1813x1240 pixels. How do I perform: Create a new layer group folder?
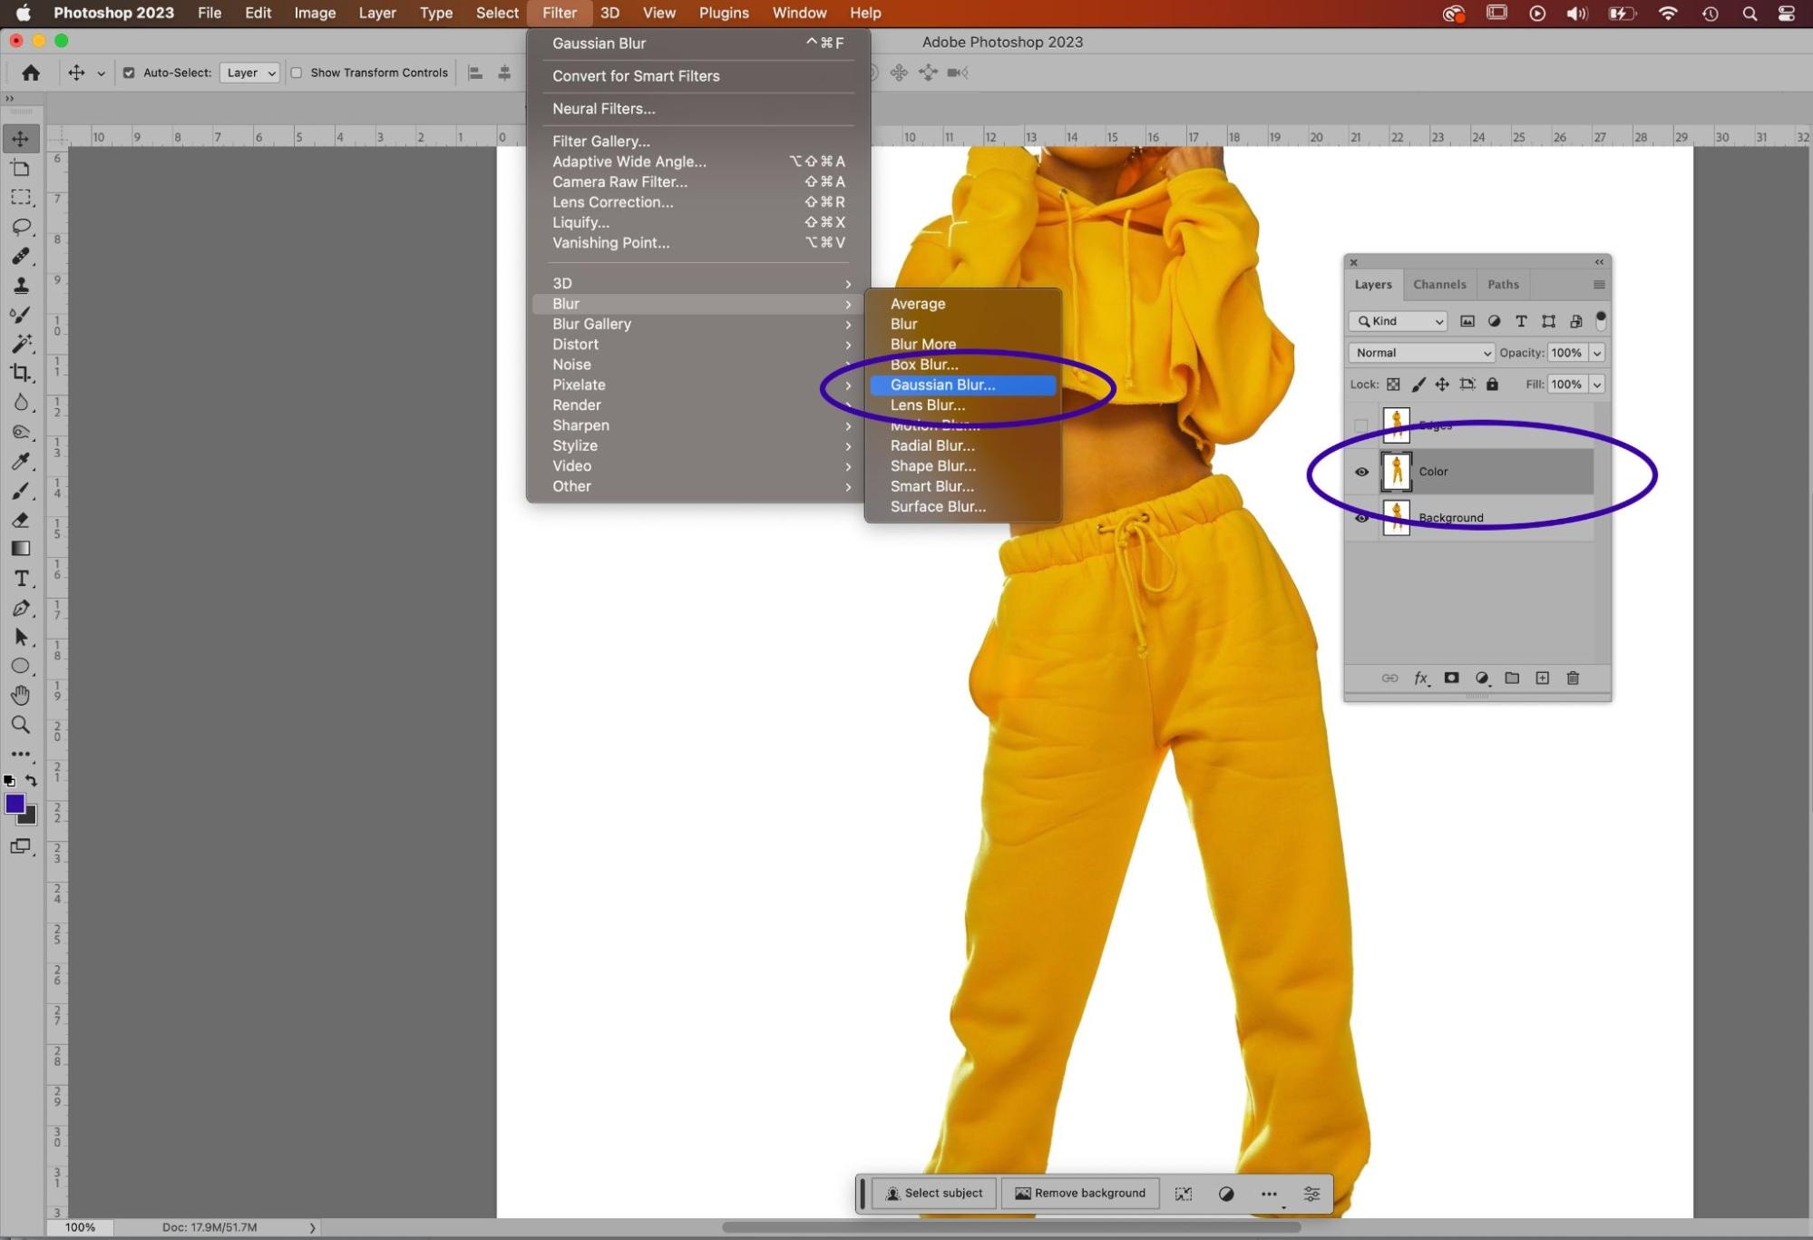pyautogui.click(x=1512, y=678)
